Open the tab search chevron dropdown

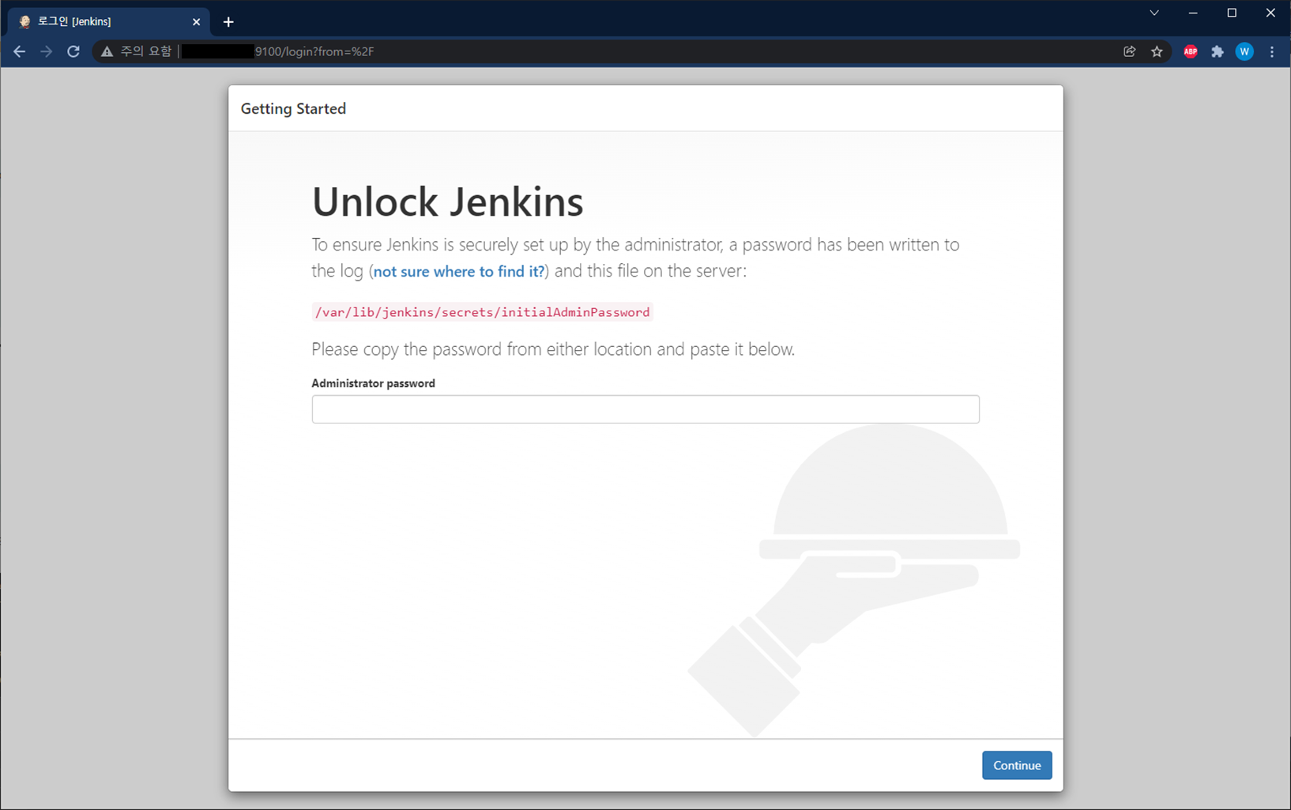click(1154, 13)
